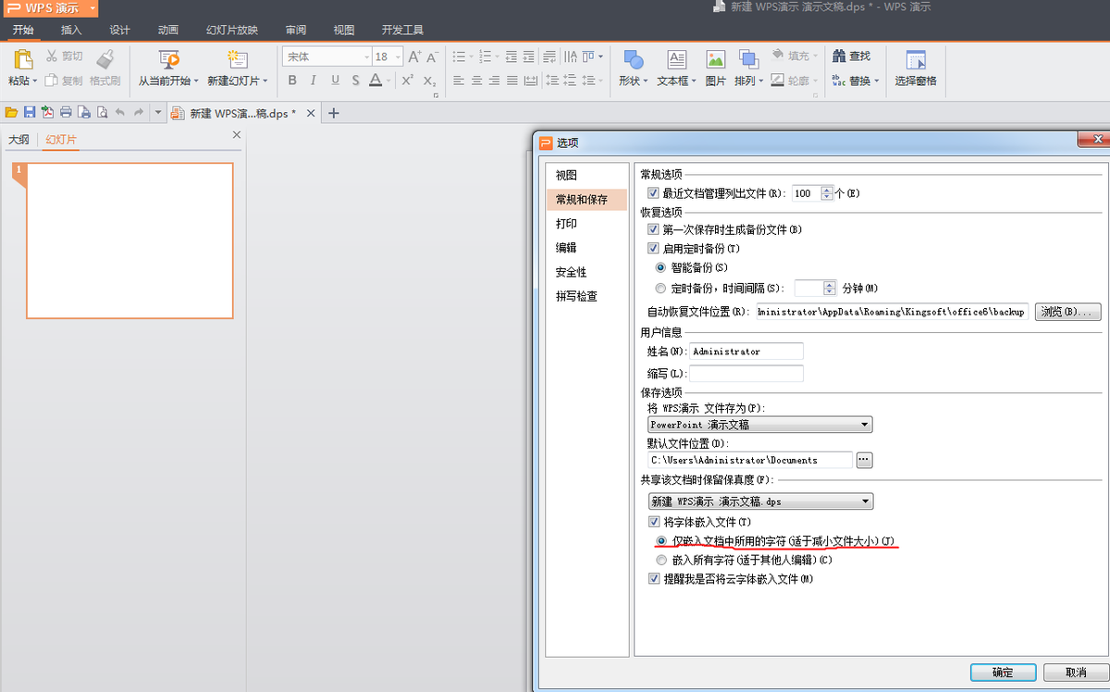
Task: Toggle 最近文档管理列出文件 checkbox
Action: click(x=653, y=193)
